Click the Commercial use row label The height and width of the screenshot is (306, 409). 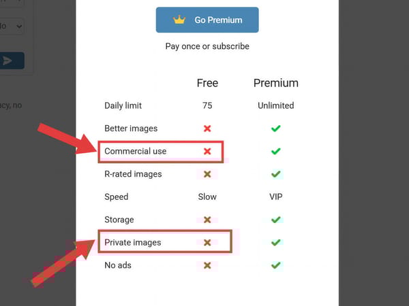click(x=135, y=151)
